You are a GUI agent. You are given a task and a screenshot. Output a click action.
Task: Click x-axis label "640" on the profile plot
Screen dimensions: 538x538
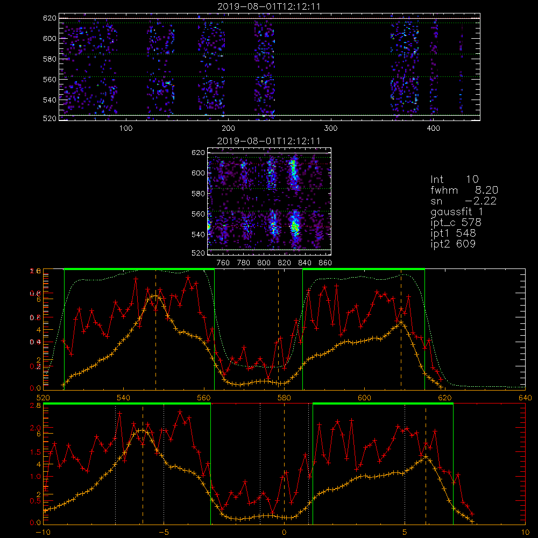tap(525, 398)
